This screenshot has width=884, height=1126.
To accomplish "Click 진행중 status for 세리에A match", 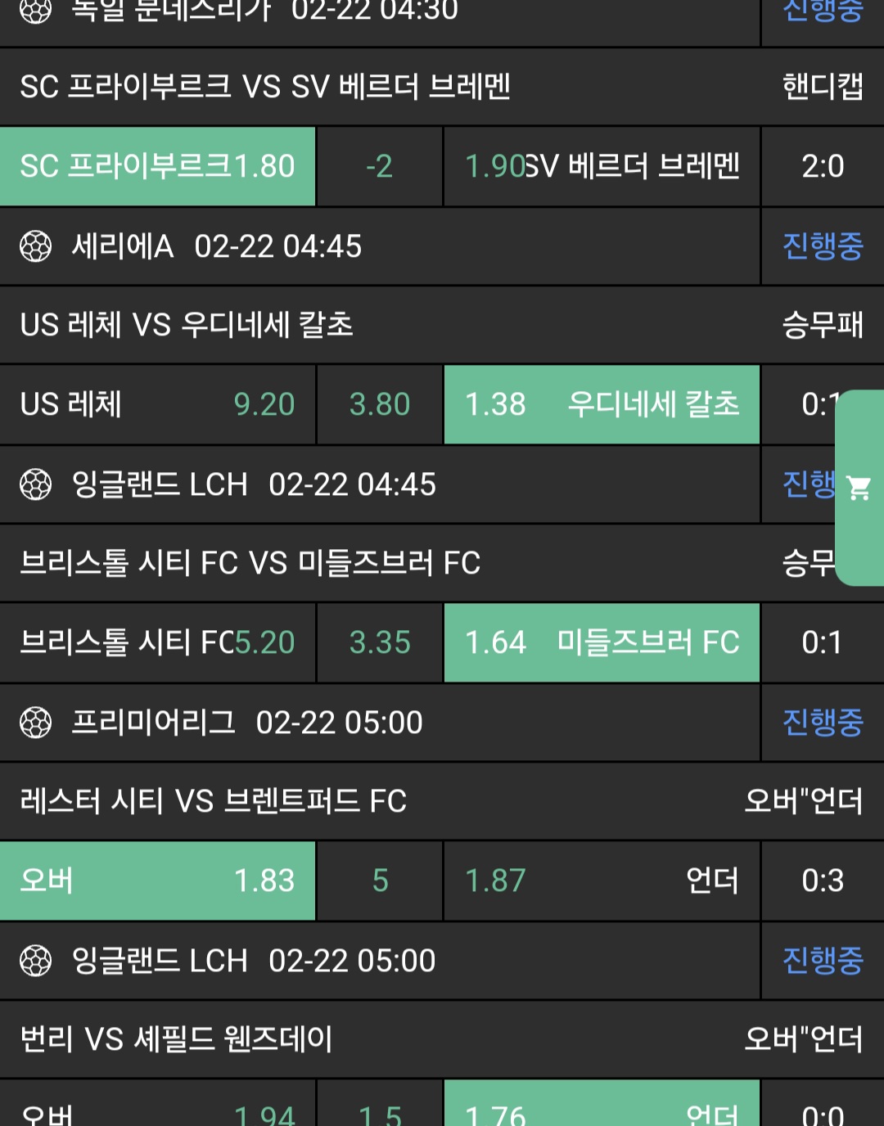I will coord(822,246).
